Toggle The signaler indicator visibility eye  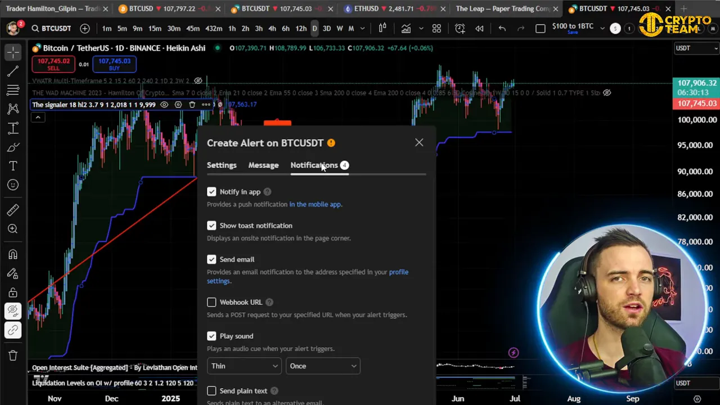pyautogui.click(x=164, y=105)
